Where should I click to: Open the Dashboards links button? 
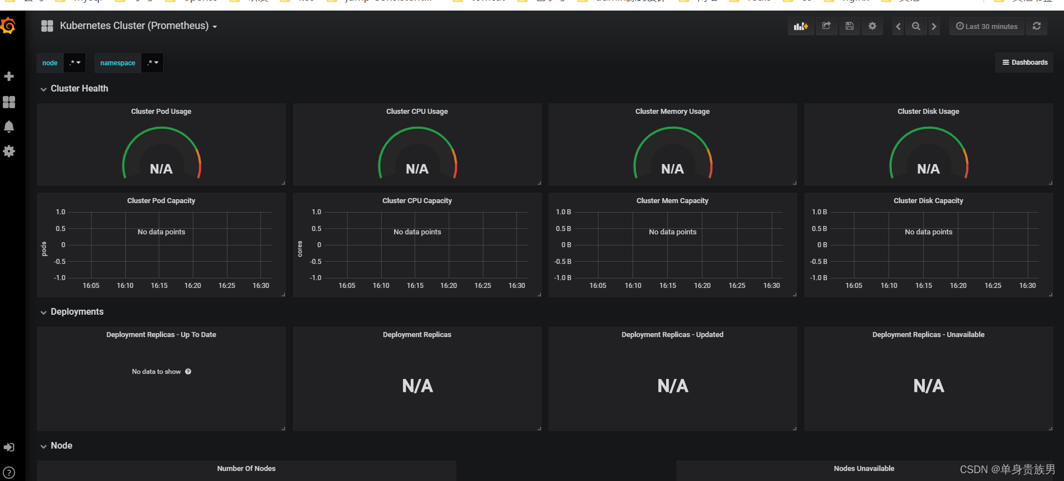click(1024, 62)
